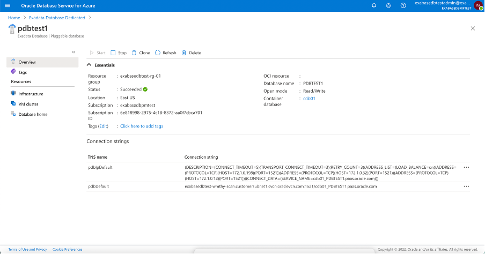Click the East US location value
The image size is (485, 254).
point(128,98)
